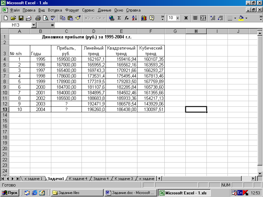The image size is (263, 197).
Task: Increase decimal places icon
Action: tap(213, 18)
